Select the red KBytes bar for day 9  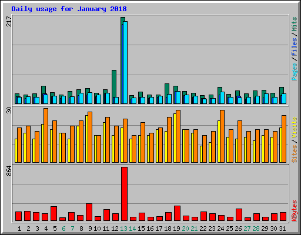pos(89,212)
